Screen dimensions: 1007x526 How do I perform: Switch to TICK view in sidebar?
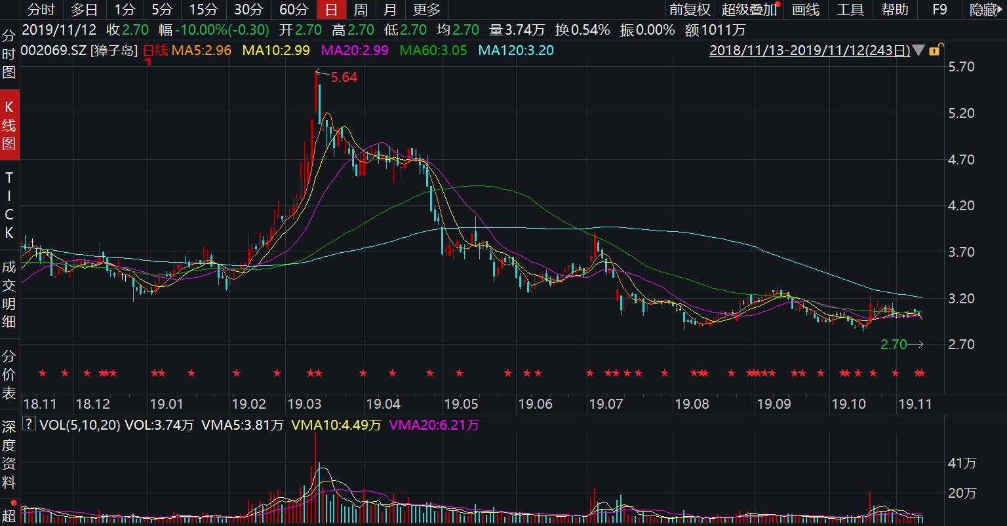pos(9,204)
